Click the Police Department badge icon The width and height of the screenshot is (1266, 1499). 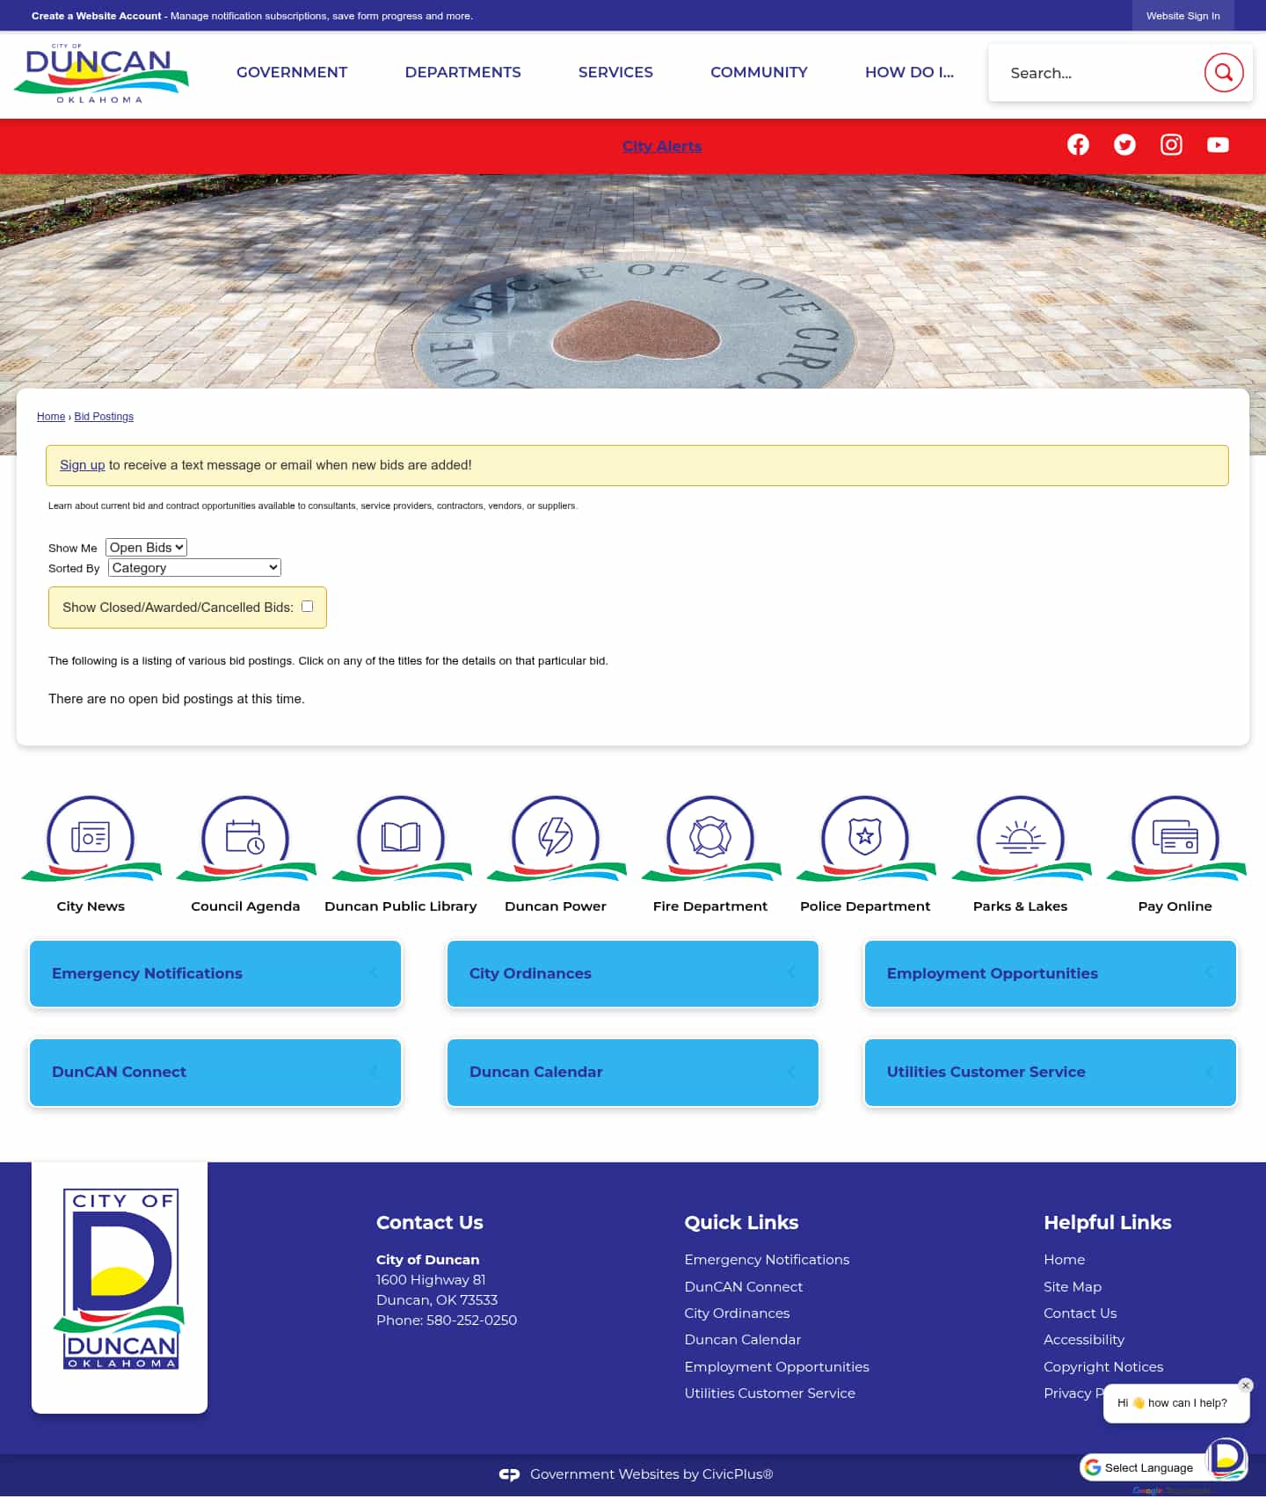865,838
